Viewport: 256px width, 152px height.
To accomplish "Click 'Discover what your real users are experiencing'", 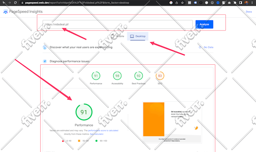I will [x=81, y=47].
